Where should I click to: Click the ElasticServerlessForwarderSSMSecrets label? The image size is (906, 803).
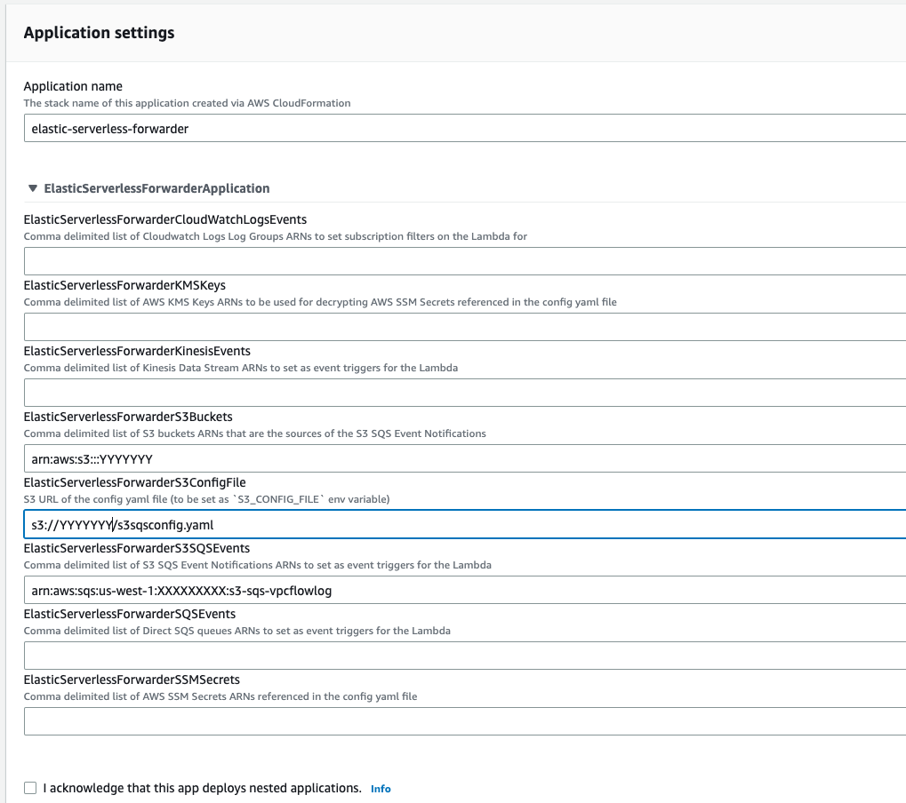click(x=132, y=680)
